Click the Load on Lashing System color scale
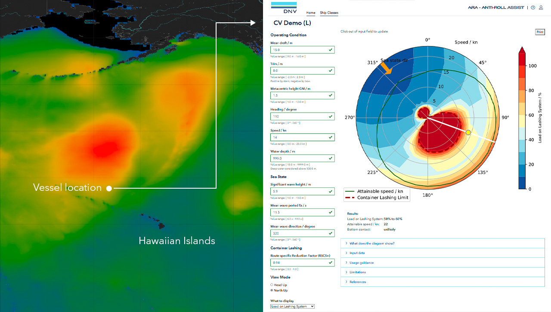This screenshot has height=312, width=551. [522, 118]
